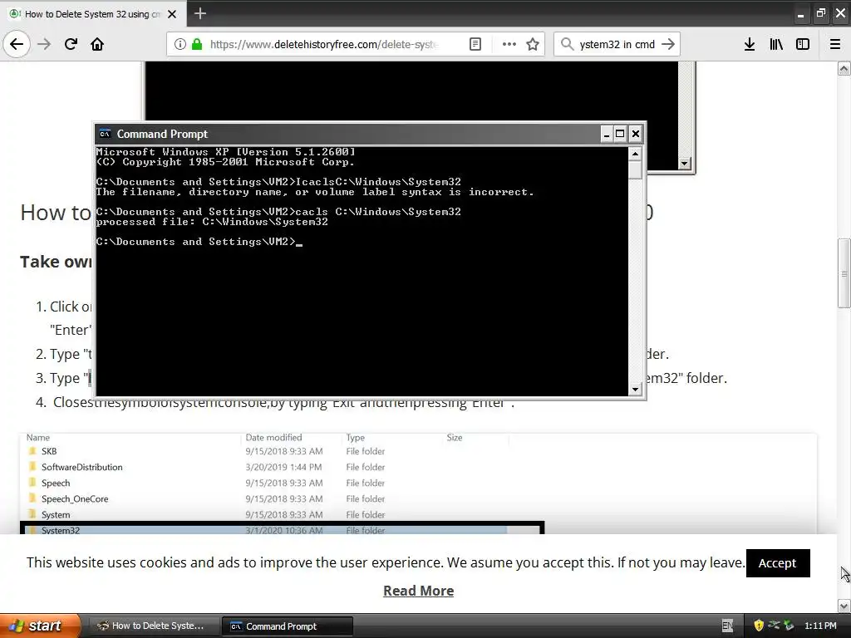The width and height of the screenshot is (851, 638).
Task: Click the Windows start button
Action: coord(40,626)
